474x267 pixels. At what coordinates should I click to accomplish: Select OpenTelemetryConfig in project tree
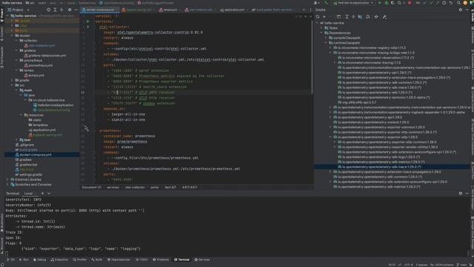click(54, 110)
